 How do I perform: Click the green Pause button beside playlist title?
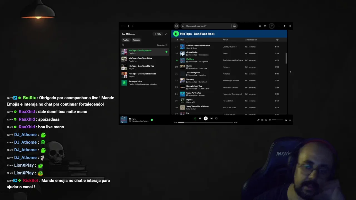[x=176, y=34]
